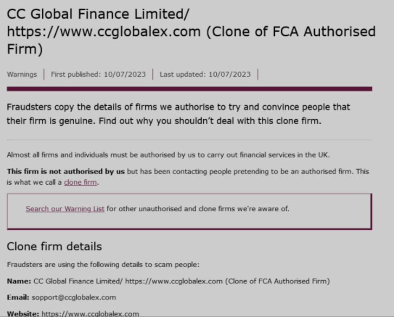394x317 pixels.
Task: Select the "Warnings" category label
Action: [22, 74]
